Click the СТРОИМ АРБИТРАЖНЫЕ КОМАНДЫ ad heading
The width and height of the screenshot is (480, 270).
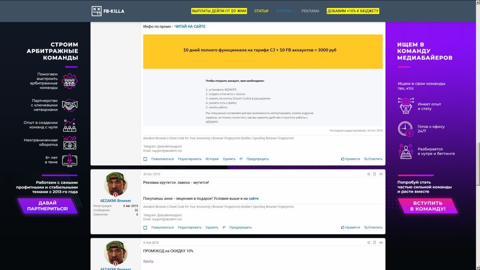(x=52, y=51)
